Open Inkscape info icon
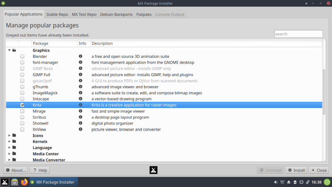Screen dimensions: 332x187 click(x=81, y=99)
